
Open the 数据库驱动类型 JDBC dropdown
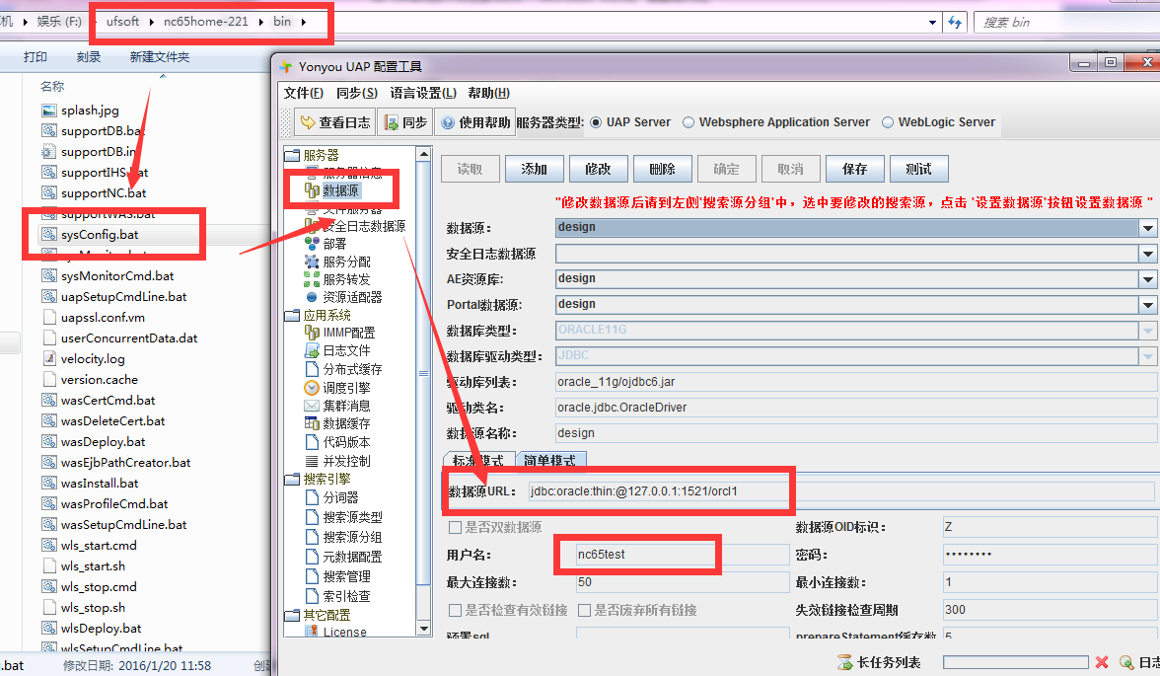(1147, 356)
